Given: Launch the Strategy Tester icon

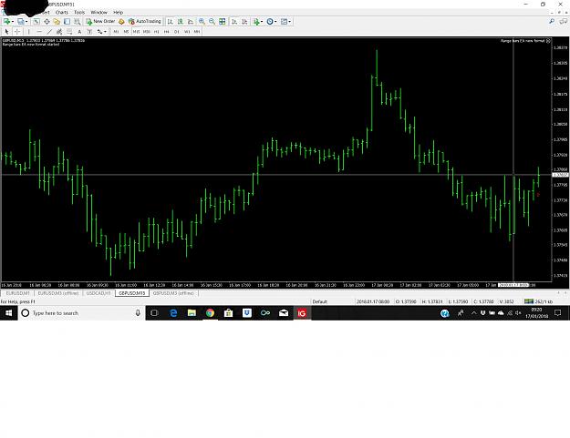Looking at the screenshot, I should [x=78, y=22].
